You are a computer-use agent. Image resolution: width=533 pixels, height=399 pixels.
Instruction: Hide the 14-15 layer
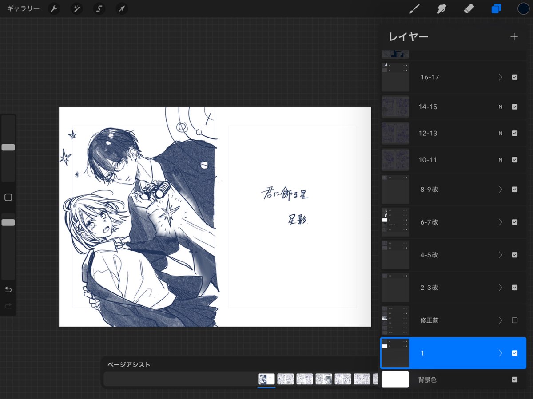point(515,107)
